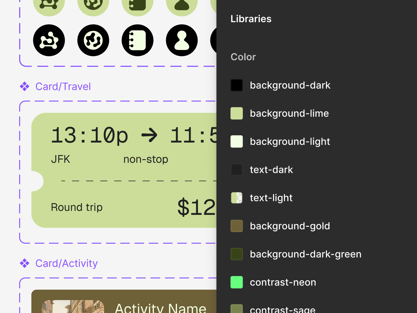Open the Card/Activity component label
The height and width of the screenshot is (313, 417).
click(66, 263)
